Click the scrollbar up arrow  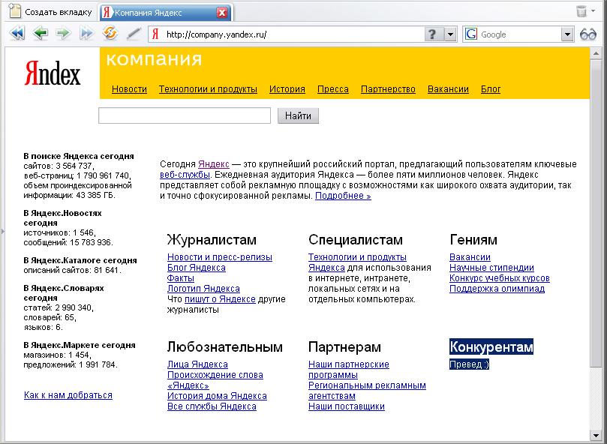click(x=596, y=53)
